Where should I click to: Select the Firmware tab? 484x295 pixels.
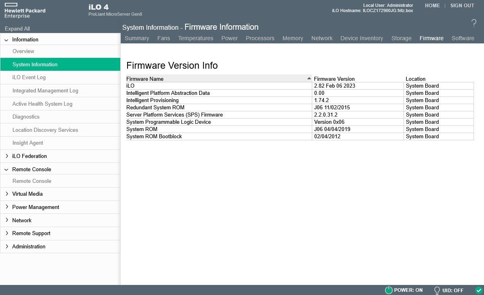click(x=431, y=38)
